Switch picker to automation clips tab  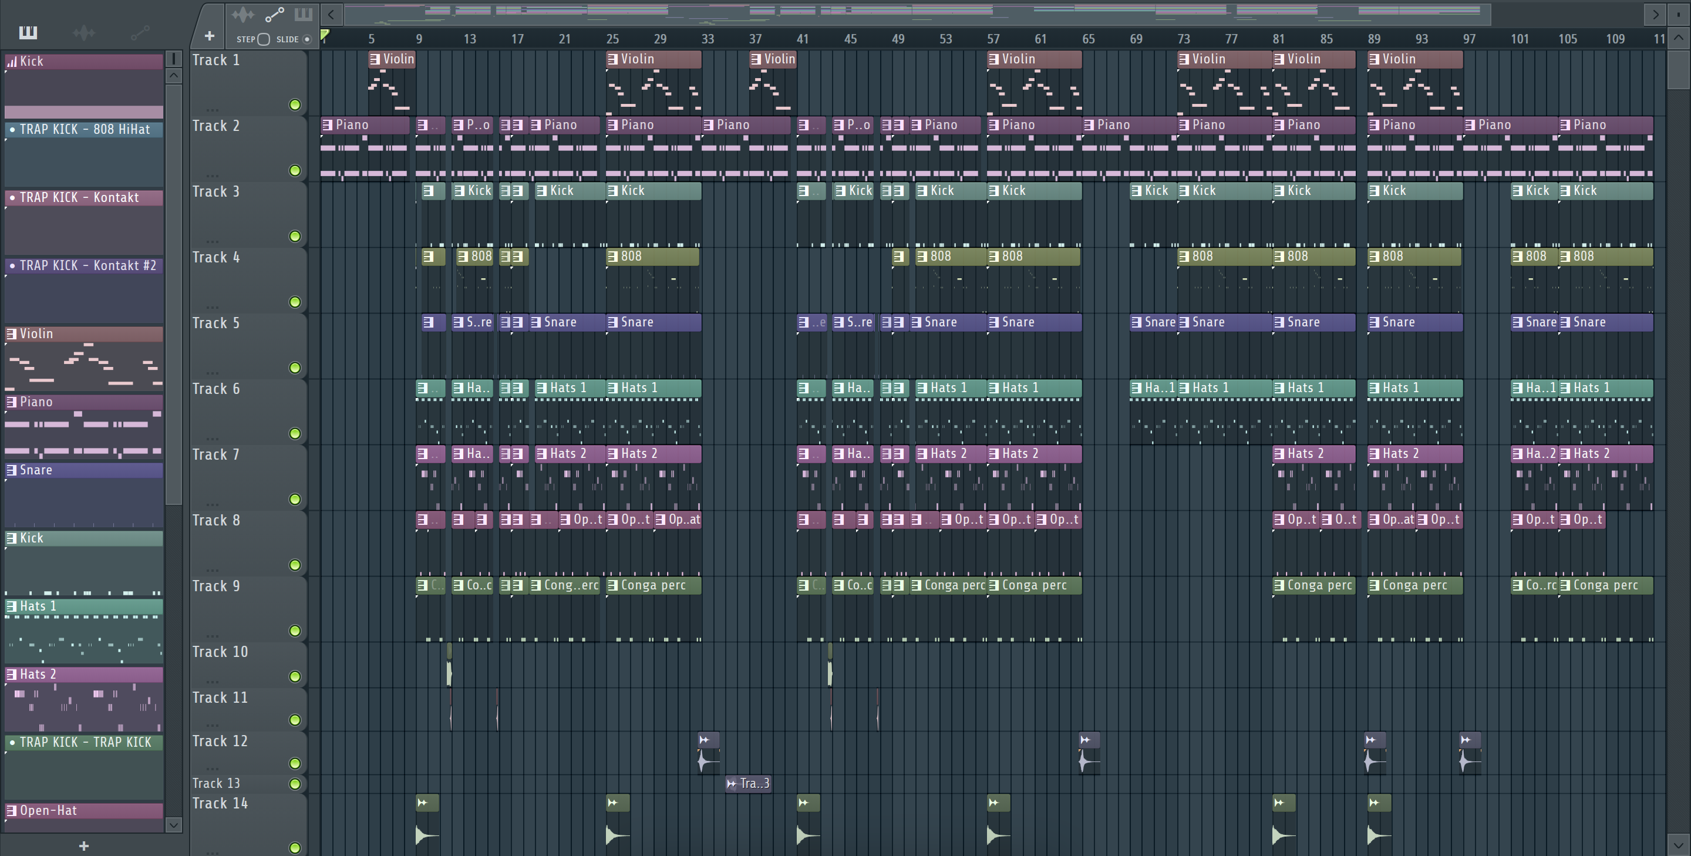pos(140,32)
